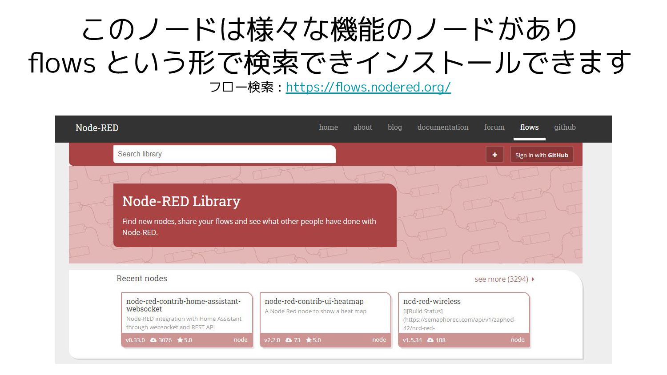Click version v0.33.0 text
The height and width of the screenshot is (375, 667).
click(x=135, y=340)
